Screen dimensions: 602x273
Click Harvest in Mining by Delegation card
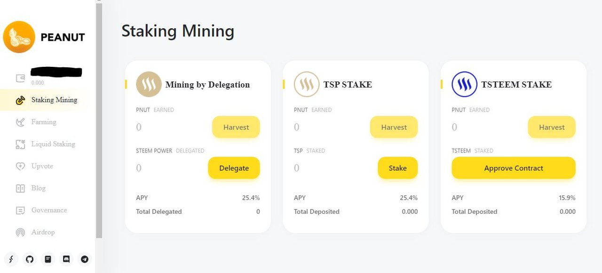pyautogui.click(x=236, y=127)
